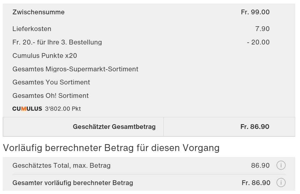The image size is (300, 194).
Task: Click Gesamtes Migros-Supermarkt-Sortiment entry
Action: [75, 69]
